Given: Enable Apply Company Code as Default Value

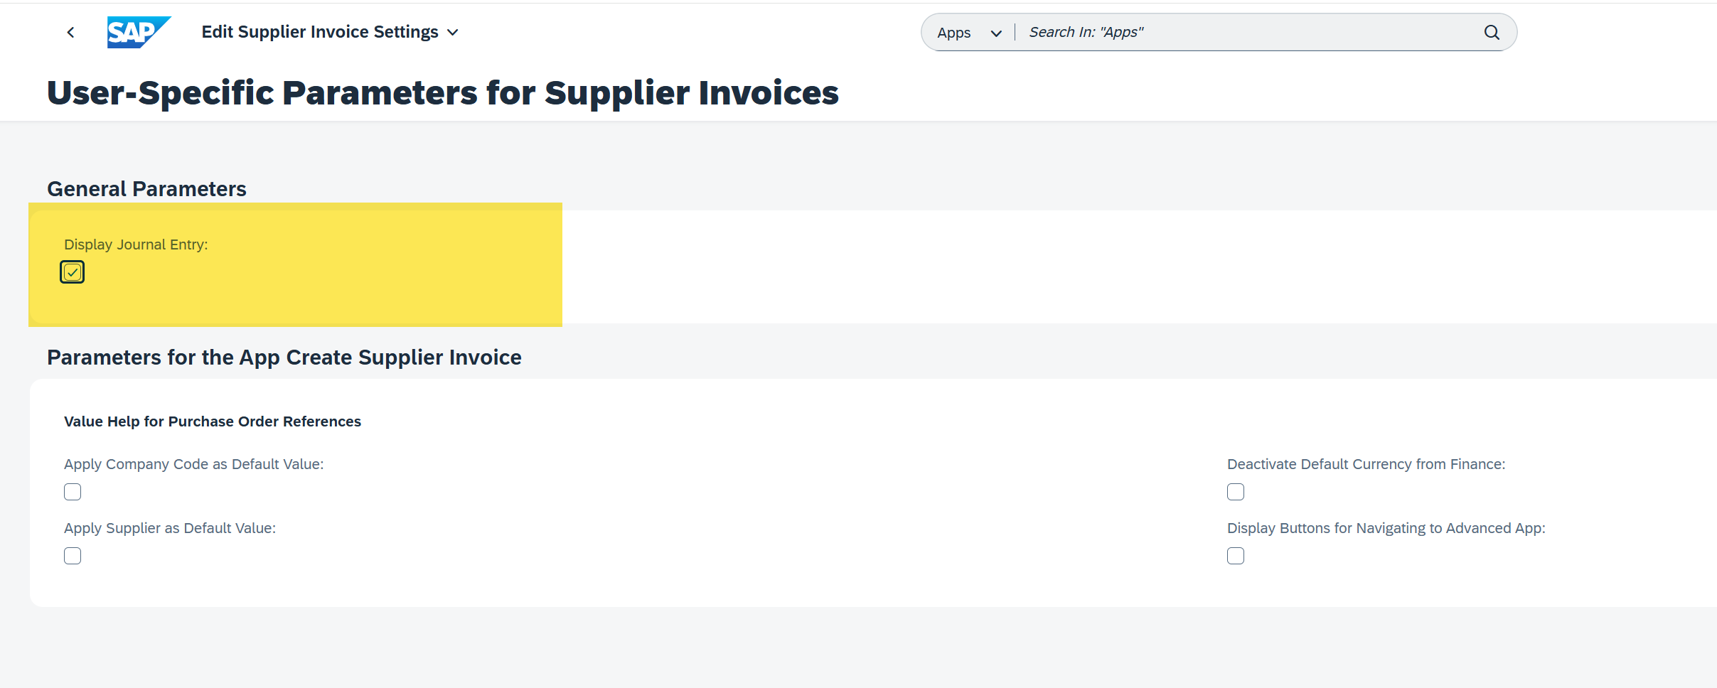Looking at the screenshot, I should pos(73,492).
